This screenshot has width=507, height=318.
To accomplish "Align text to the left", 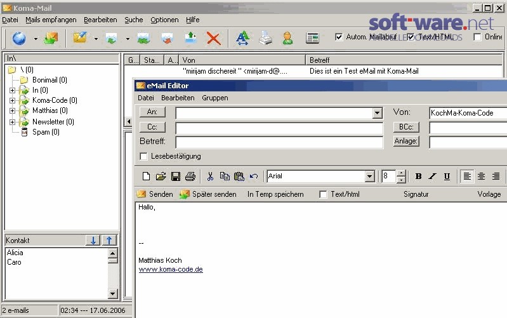I will coord(467,176).
